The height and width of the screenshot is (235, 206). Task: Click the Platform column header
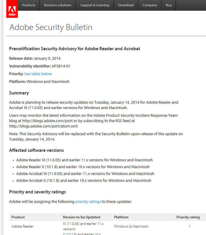[121, 217]
